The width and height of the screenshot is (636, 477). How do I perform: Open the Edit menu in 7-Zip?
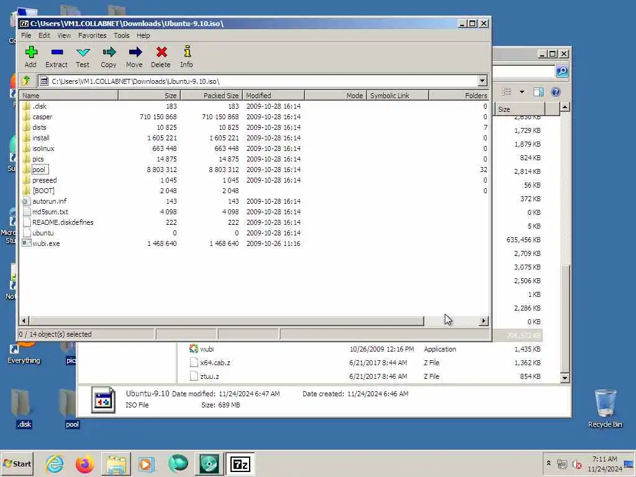[x=44, y=35]
